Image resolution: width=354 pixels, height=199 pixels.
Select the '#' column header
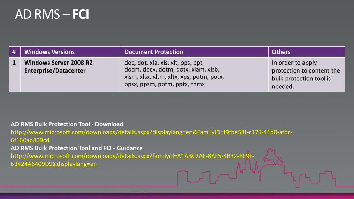15,52
